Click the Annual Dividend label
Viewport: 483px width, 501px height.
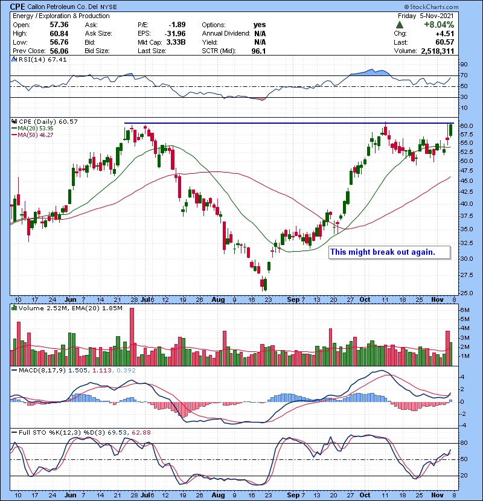click(x=226, y=34)
